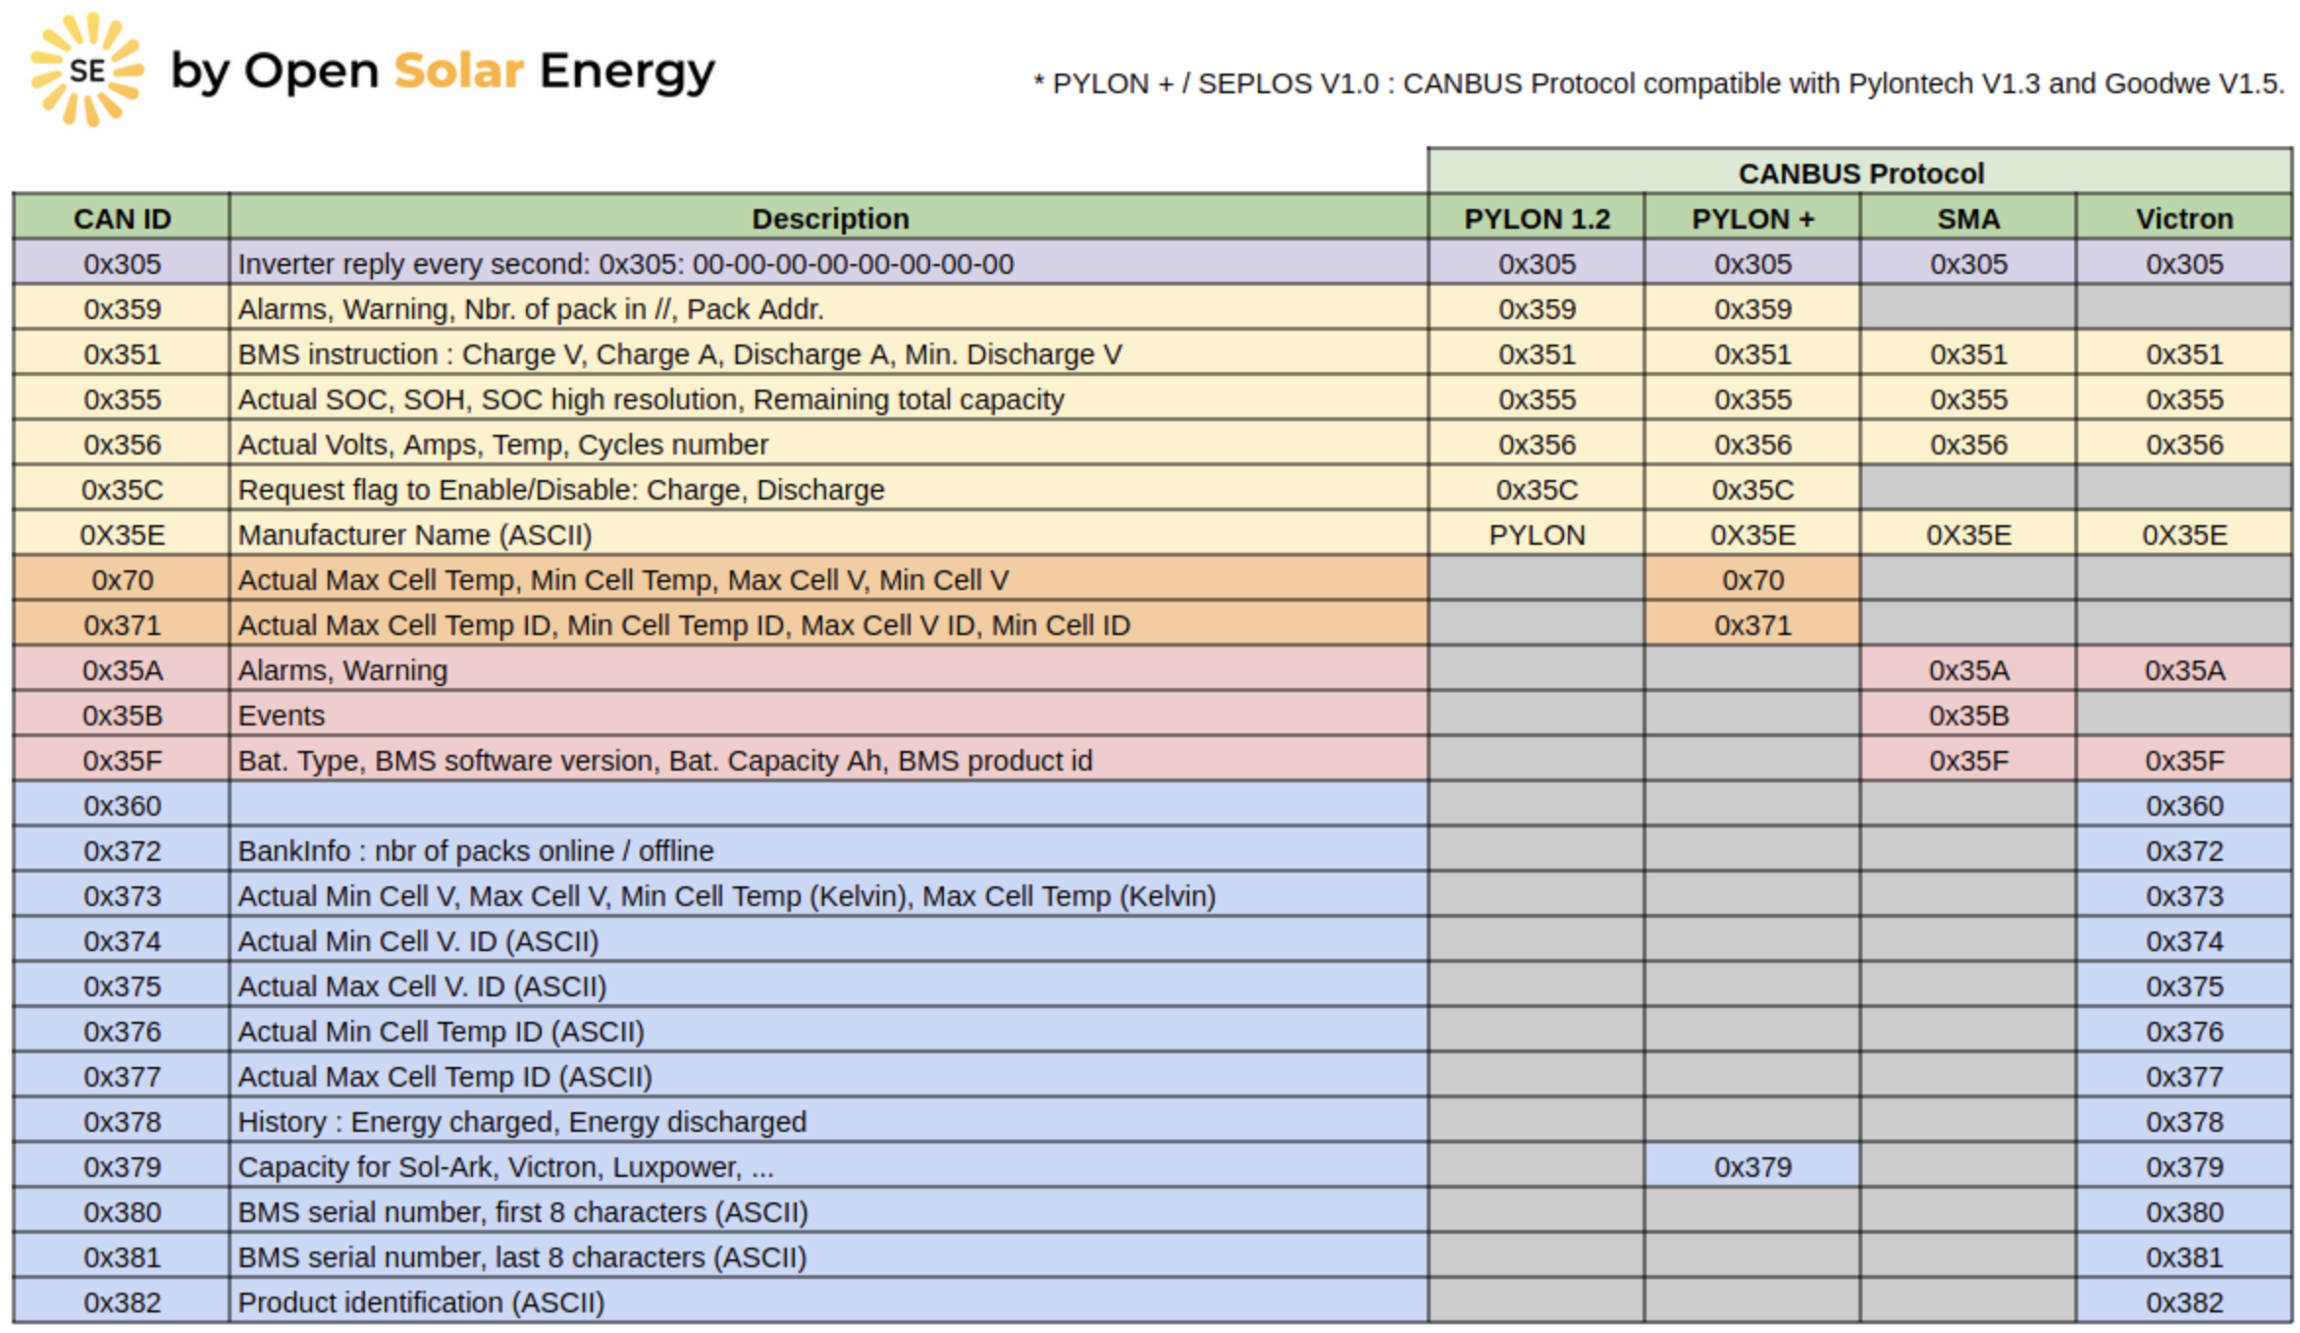Select the 'BMS instruction : Charge V' description
Image resolution: width=2300 pixels, height=1333 pixels.
829,353
